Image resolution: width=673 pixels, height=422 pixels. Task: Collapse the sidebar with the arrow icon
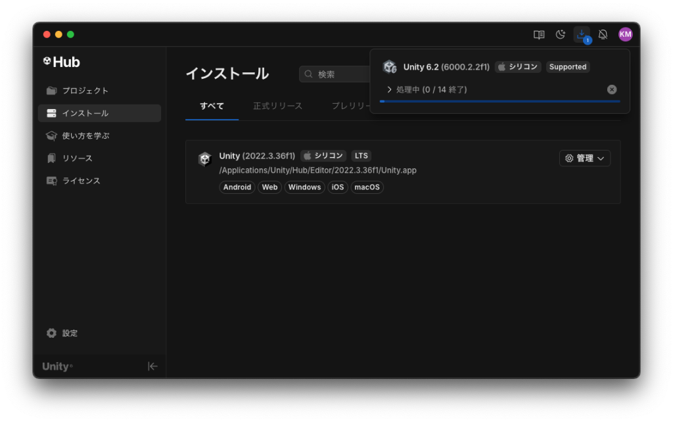tap(152, 366)
